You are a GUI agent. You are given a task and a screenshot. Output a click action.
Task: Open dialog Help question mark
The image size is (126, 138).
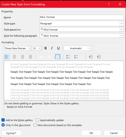tap(109, 4)
